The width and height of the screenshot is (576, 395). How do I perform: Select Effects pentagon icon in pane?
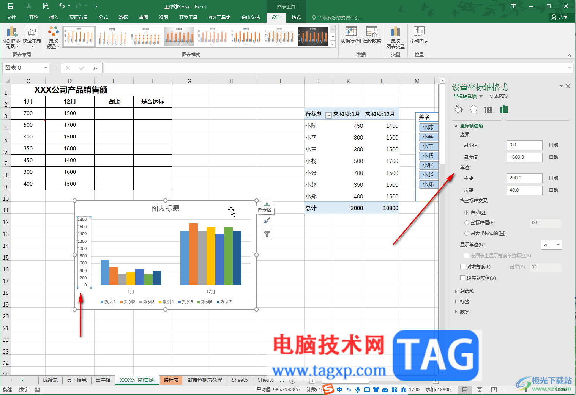pyautogui.click(x=473, y=110)
